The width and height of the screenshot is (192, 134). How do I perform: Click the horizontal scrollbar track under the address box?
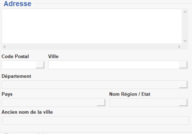click(x=92, y=46)
